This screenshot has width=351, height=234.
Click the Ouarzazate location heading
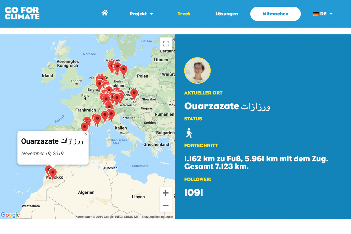(x=227, y=106)
